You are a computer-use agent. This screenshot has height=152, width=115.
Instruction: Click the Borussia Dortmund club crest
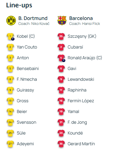tap(11, 21)
